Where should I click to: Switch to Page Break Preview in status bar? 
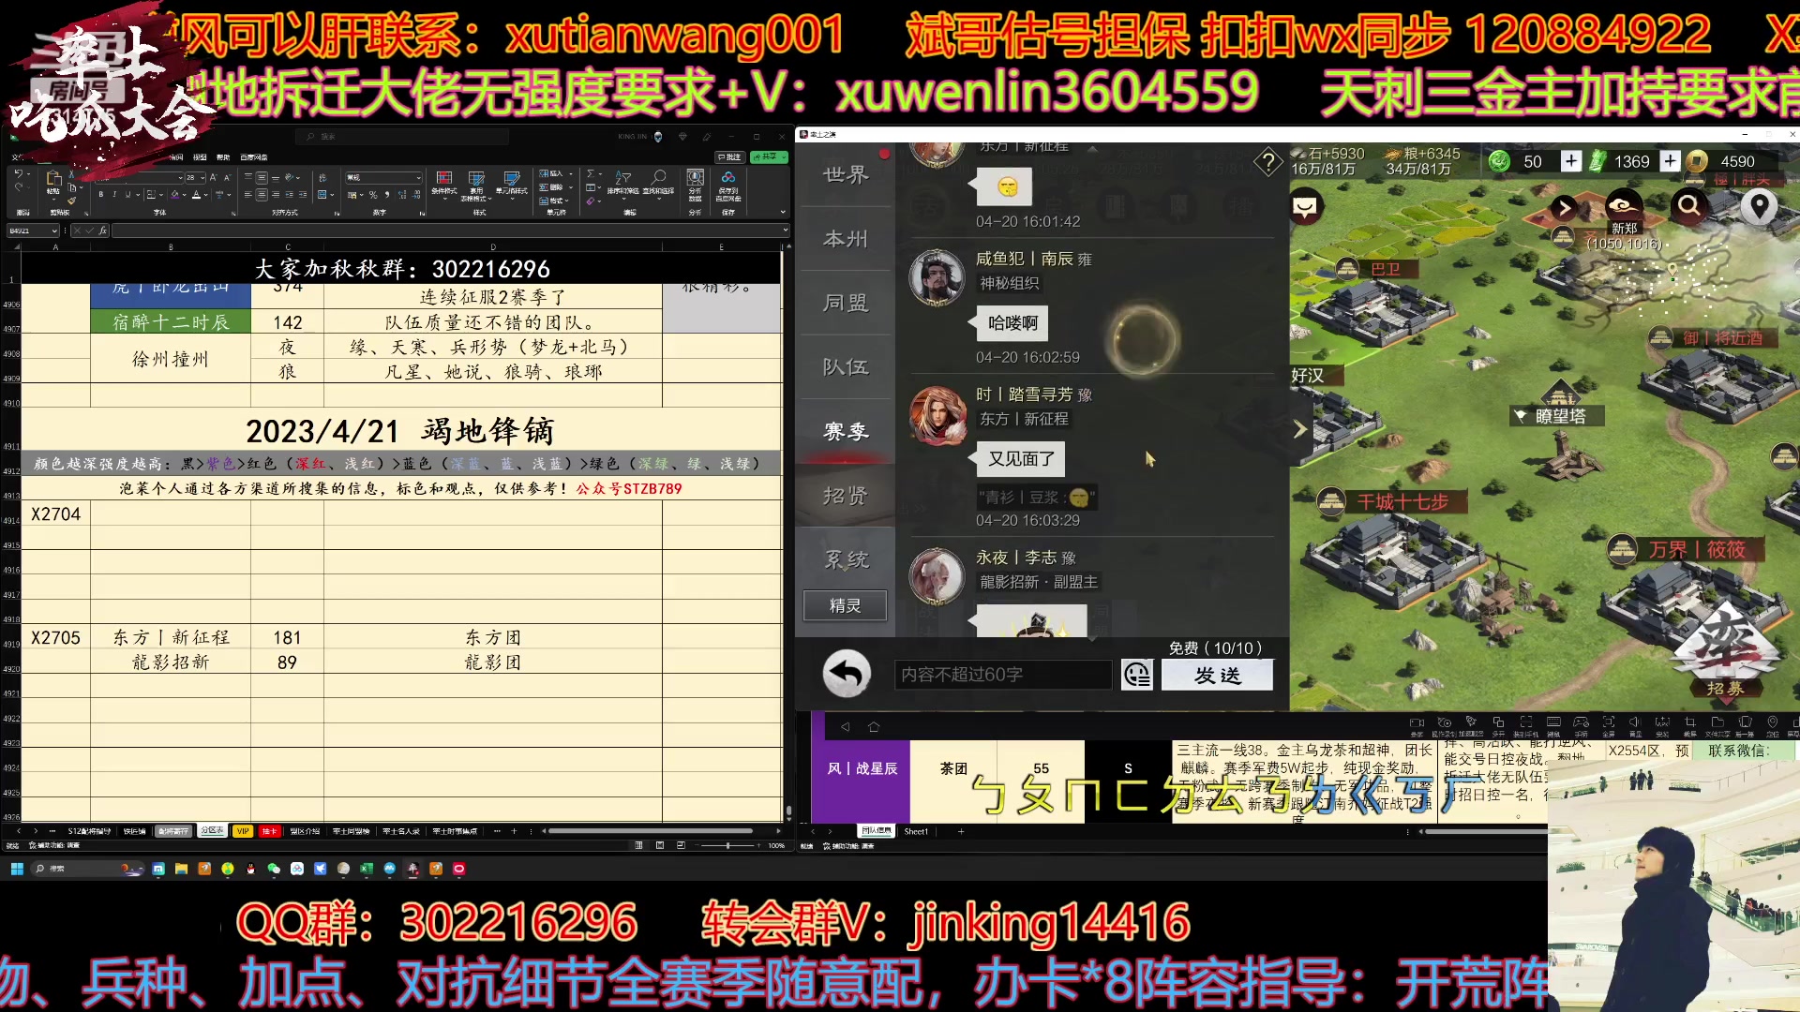click(681, 845)
